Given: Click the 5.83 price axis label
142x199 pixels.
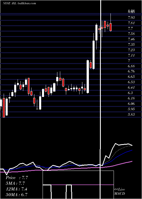Looking at the screenshot, I should tap(131, 115).
